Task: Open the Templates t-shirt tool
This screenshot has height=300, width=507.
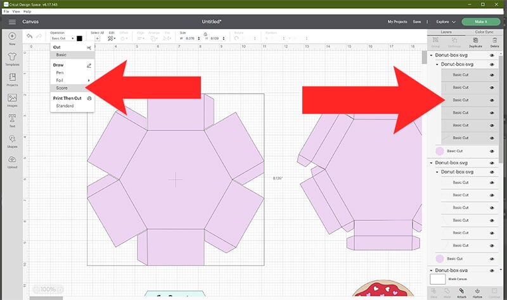Action: tap(12, 56)
